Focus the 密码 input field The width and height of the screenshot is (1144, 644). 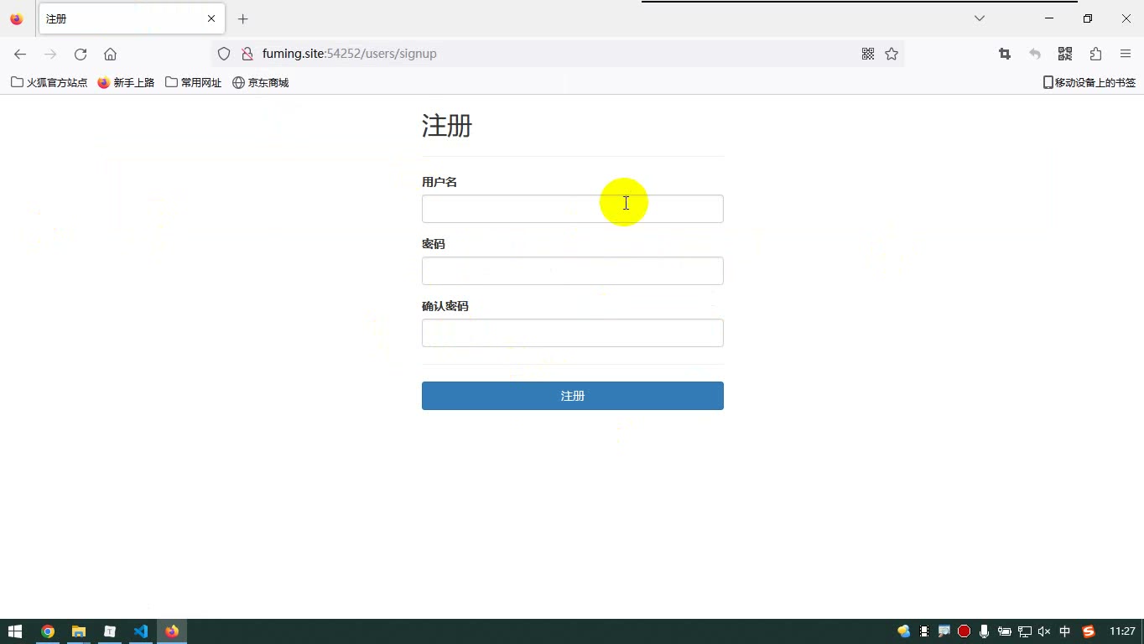pos(573,271)
